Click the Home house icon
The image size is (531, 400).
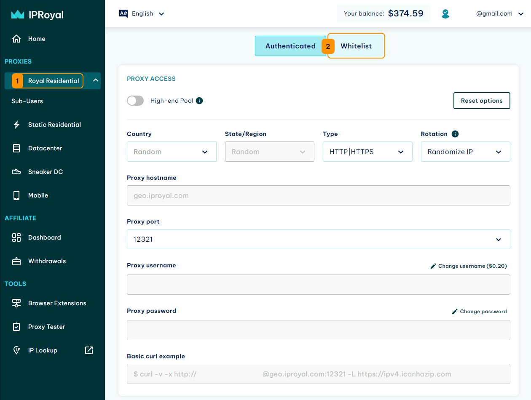click(16, 39)
